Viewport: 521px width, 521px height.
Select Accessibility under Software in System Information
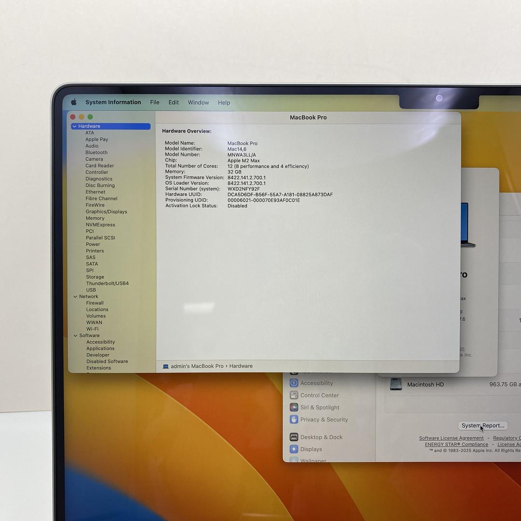101,342
